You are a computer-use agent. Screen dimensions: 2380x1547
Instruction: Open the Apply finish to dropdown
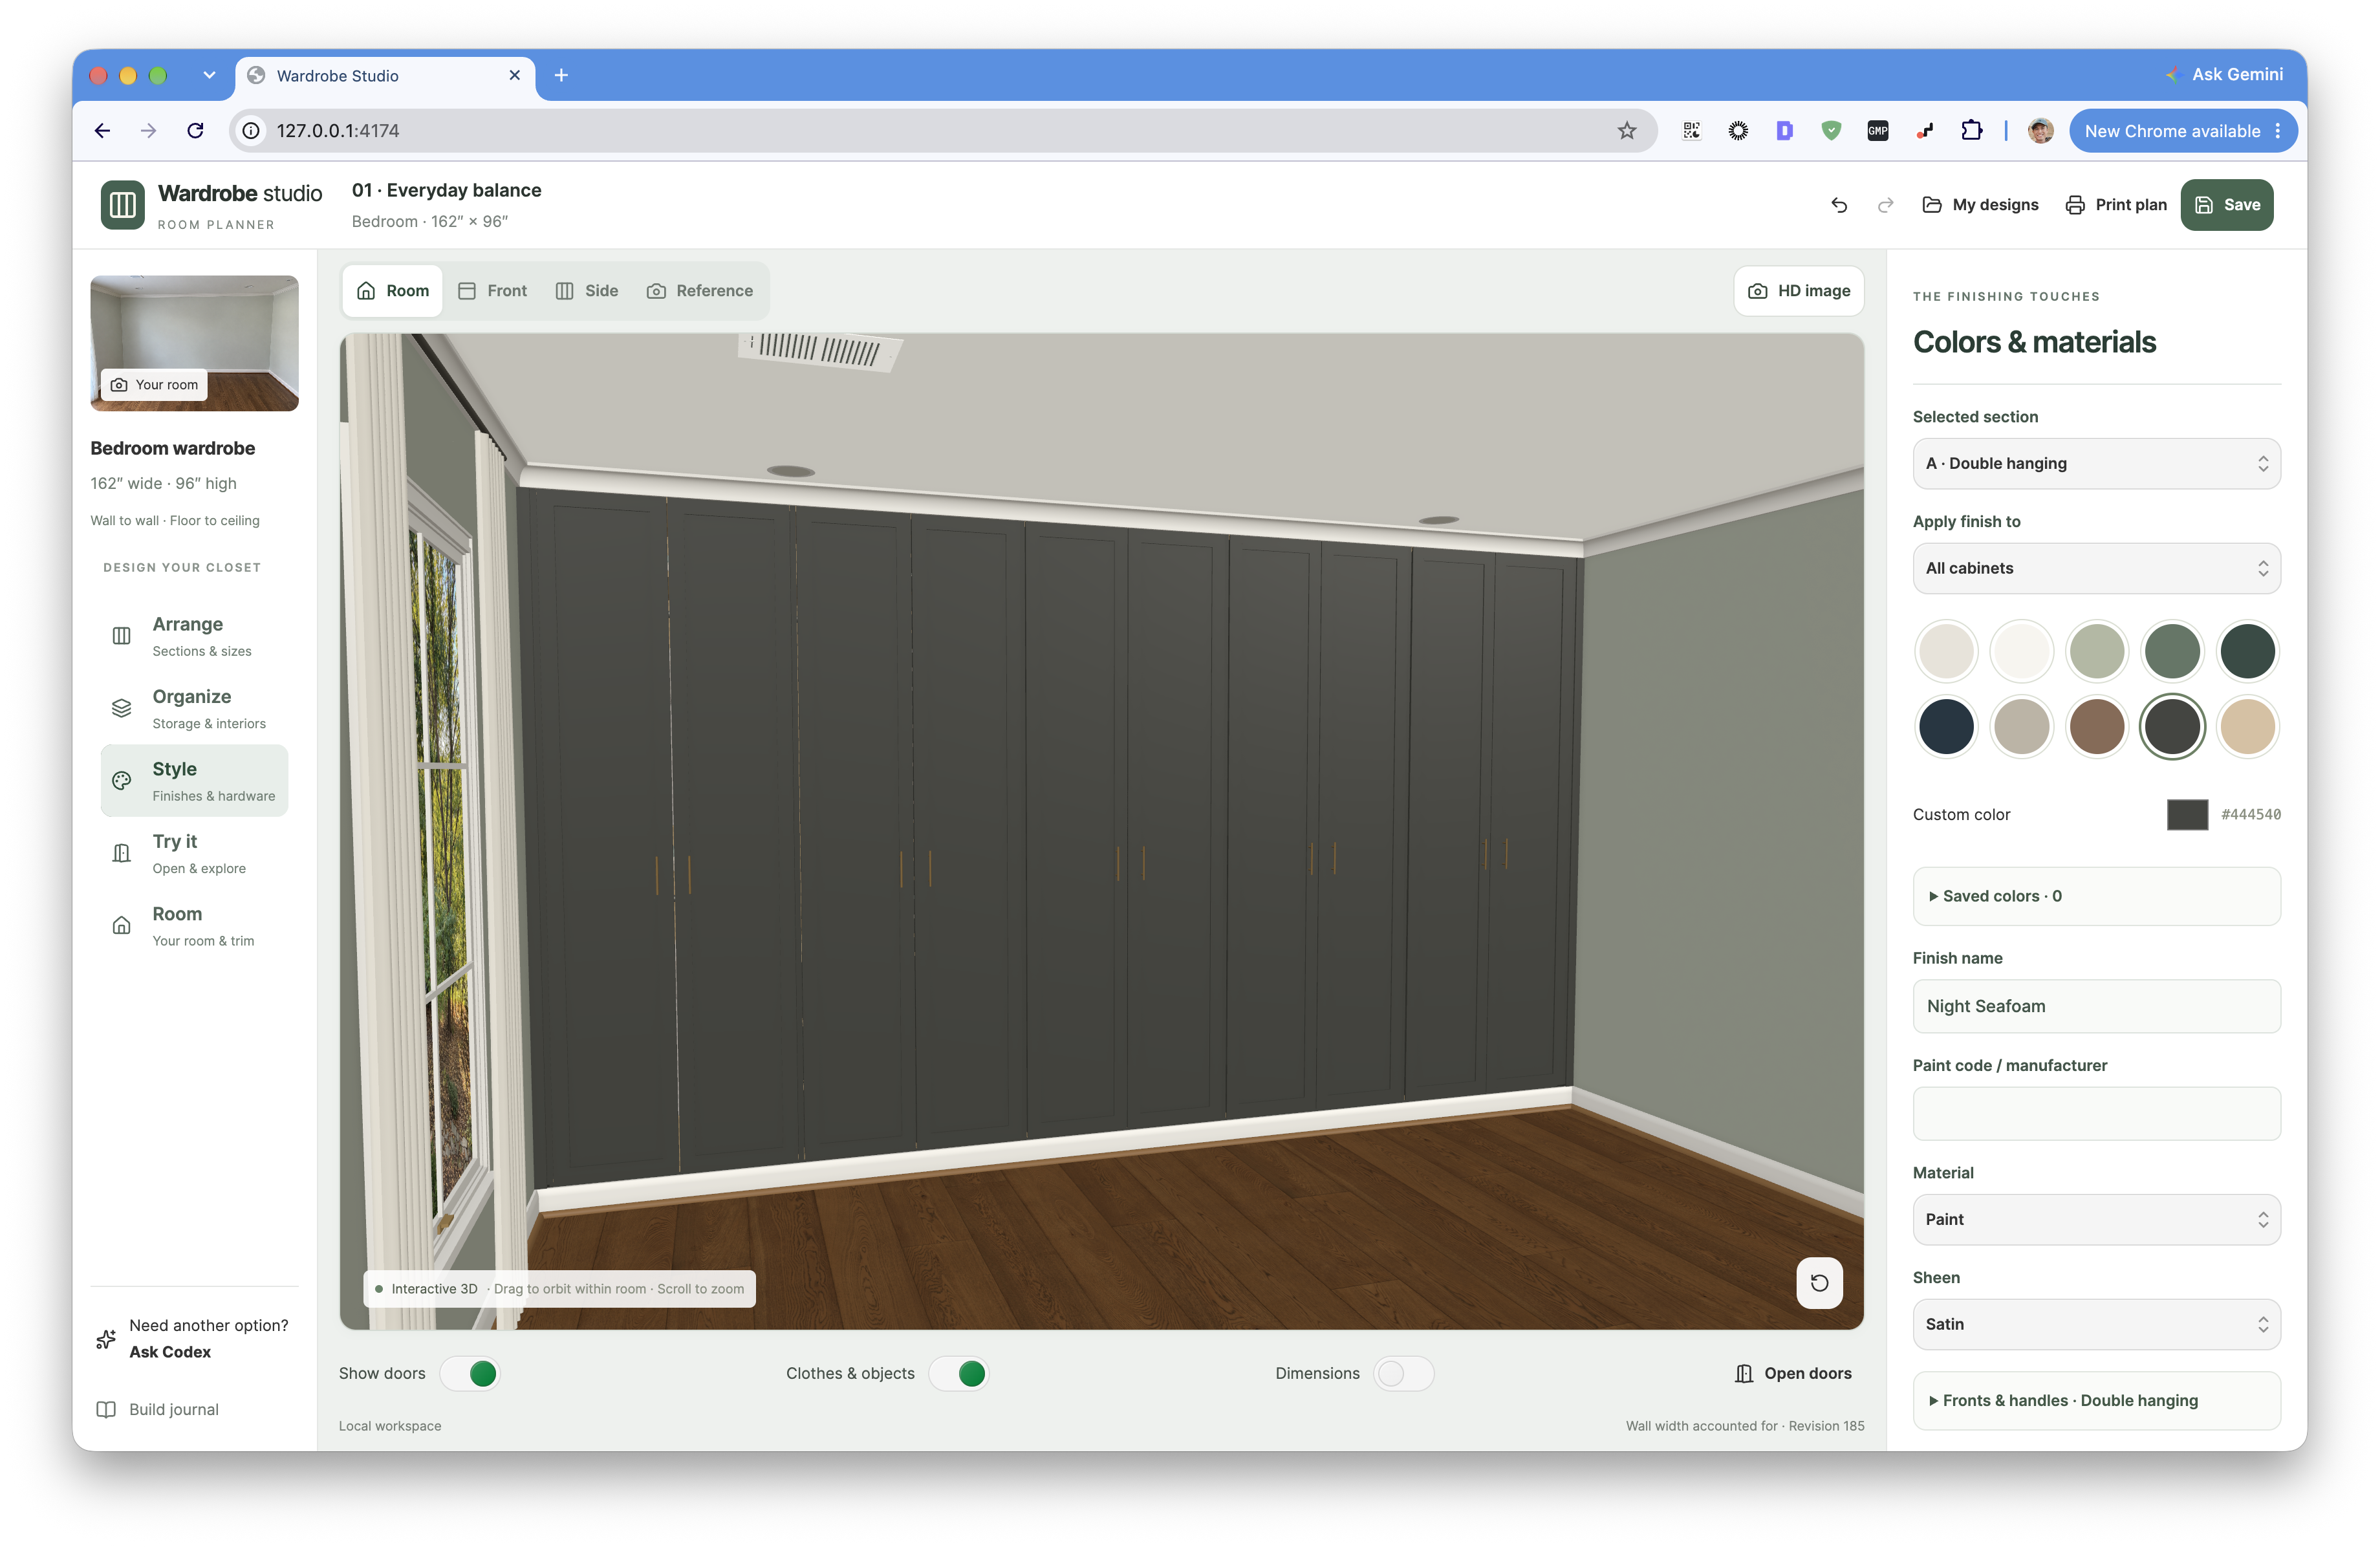point(2096,569)
